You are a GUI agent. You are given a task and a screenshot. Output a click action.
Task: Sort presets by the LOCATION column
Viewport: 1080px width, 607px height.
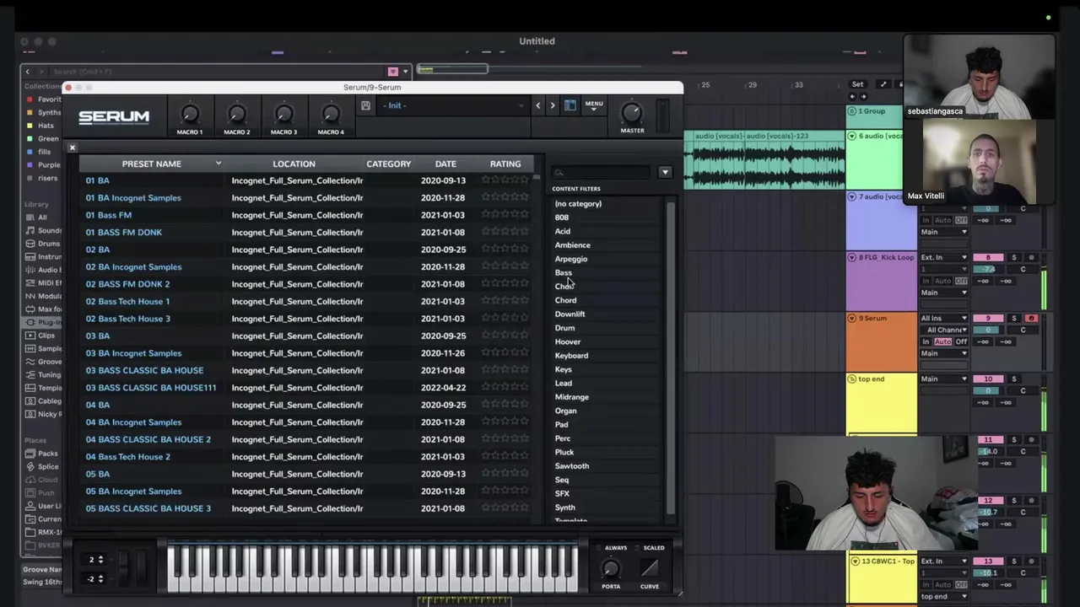294,164
